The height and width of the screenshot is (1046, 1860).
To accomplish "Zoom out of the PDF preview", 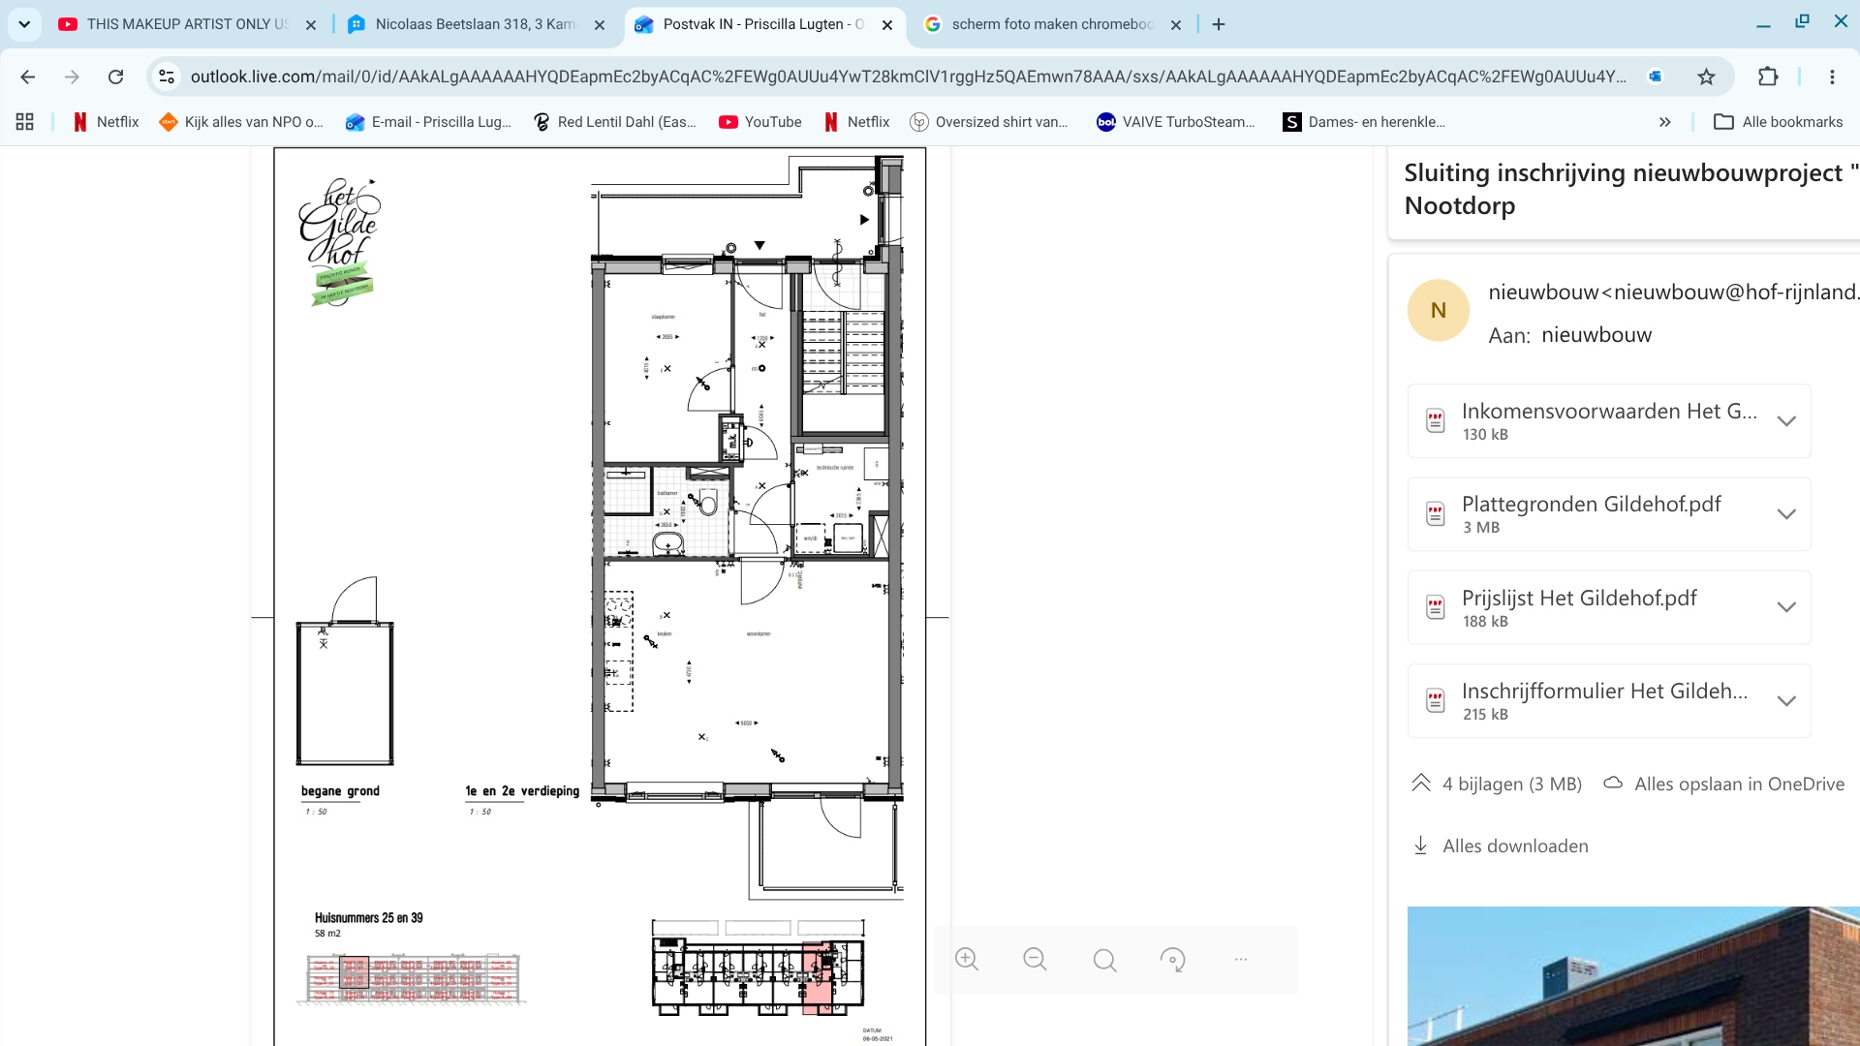I will pos(1035,960).
